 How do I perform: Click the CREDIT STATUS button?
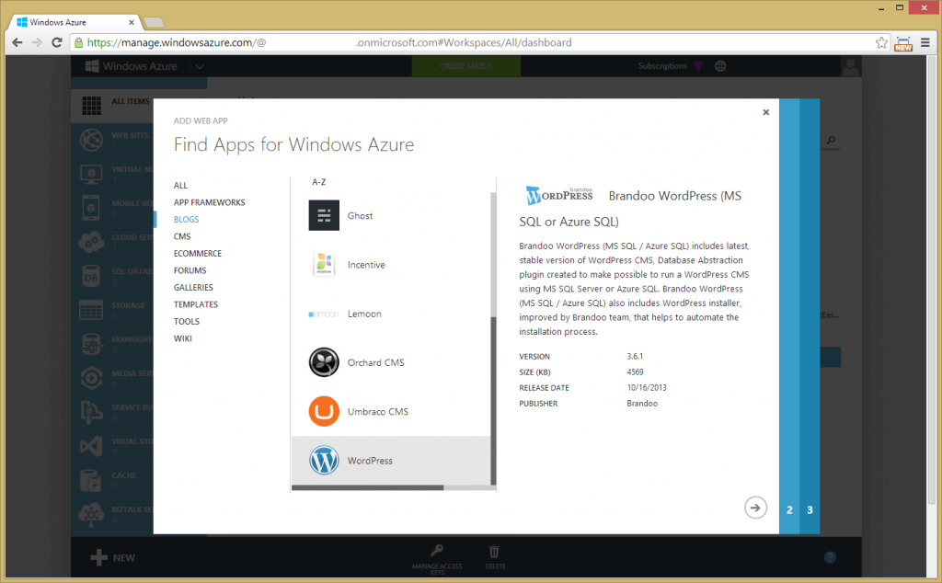tap(465, 66)
